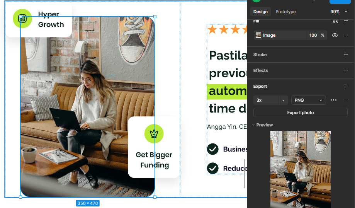The image size is (355, 208).
Task: Switch to the Prototype tab
Action: tap(285, 12)
